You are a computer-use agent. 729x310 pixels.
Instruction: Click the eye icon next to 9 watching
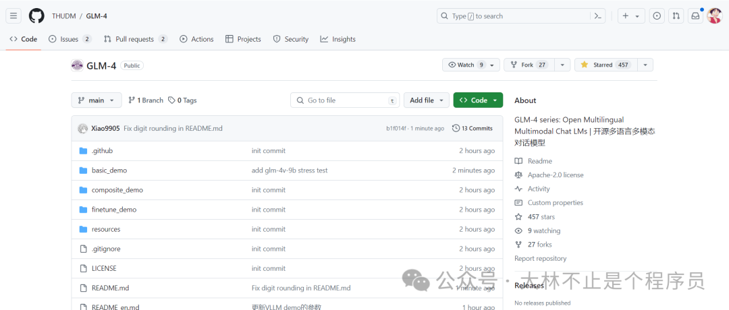518,230
